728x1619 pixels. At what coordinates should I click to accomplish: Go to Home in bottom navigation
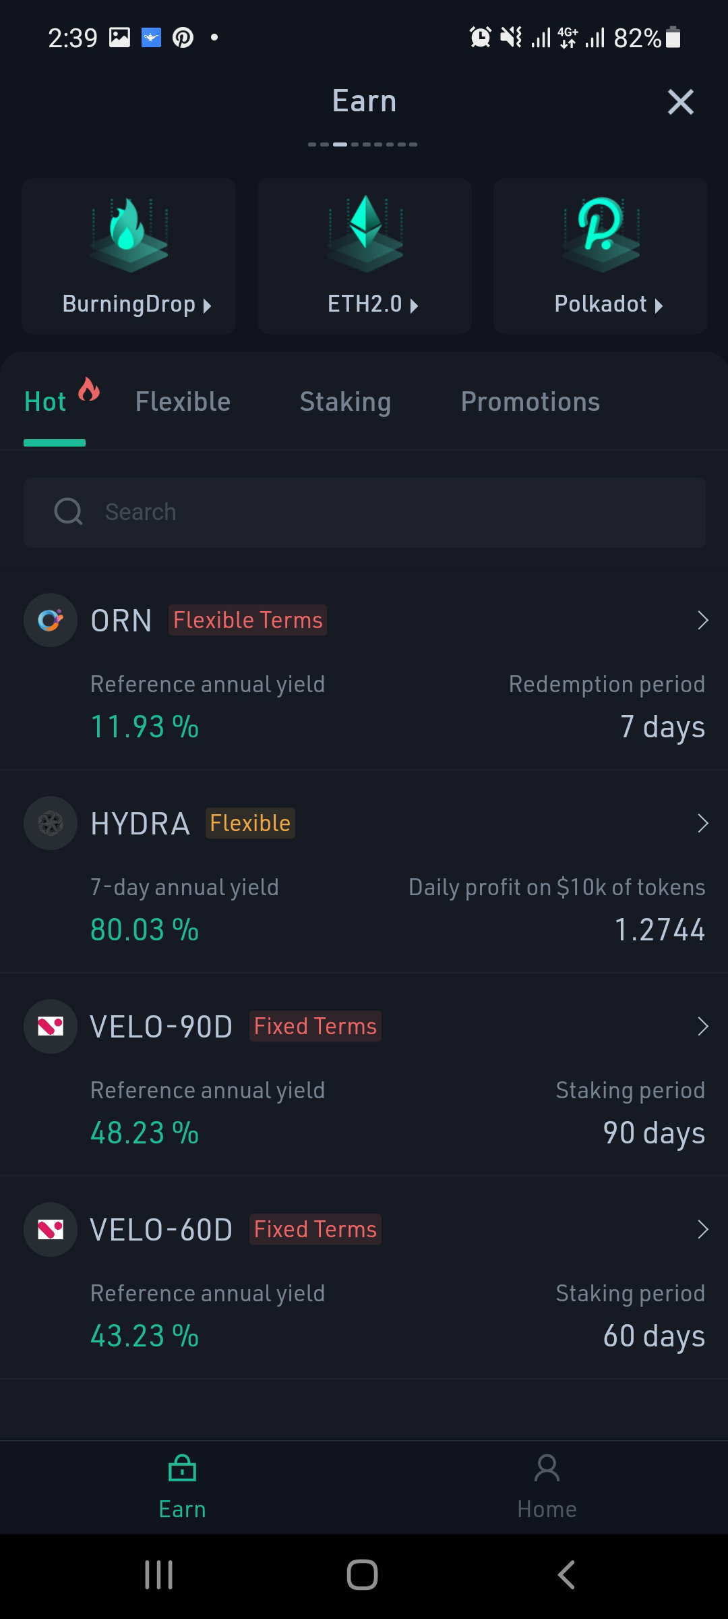pos(547,1487)
